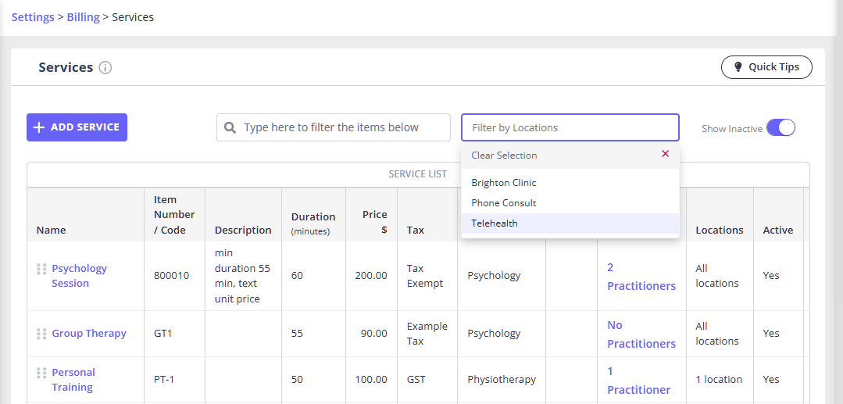Click drag handle for Psychology Session row
Viewport: 843px width, 404px height.
[41, 269]
